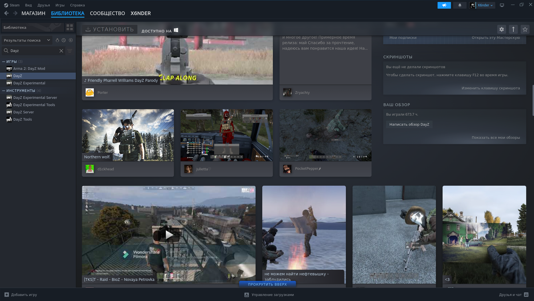Click the screenshot upload arrow icon
Screen dimensions: 534x301
[x=513, y=29]
